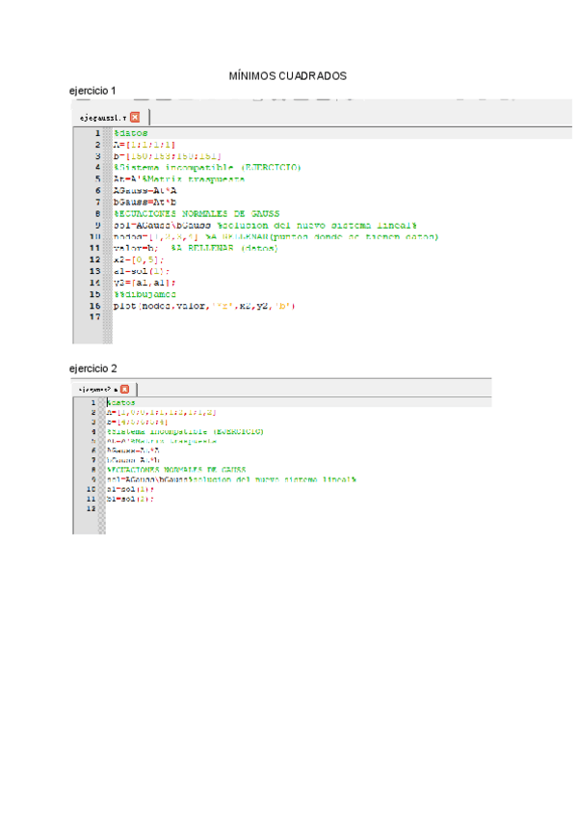Click the plot(nodos,valor...) code line
Image resolution: width=578 pixels, height=818 pixels.
click(204, 306)
